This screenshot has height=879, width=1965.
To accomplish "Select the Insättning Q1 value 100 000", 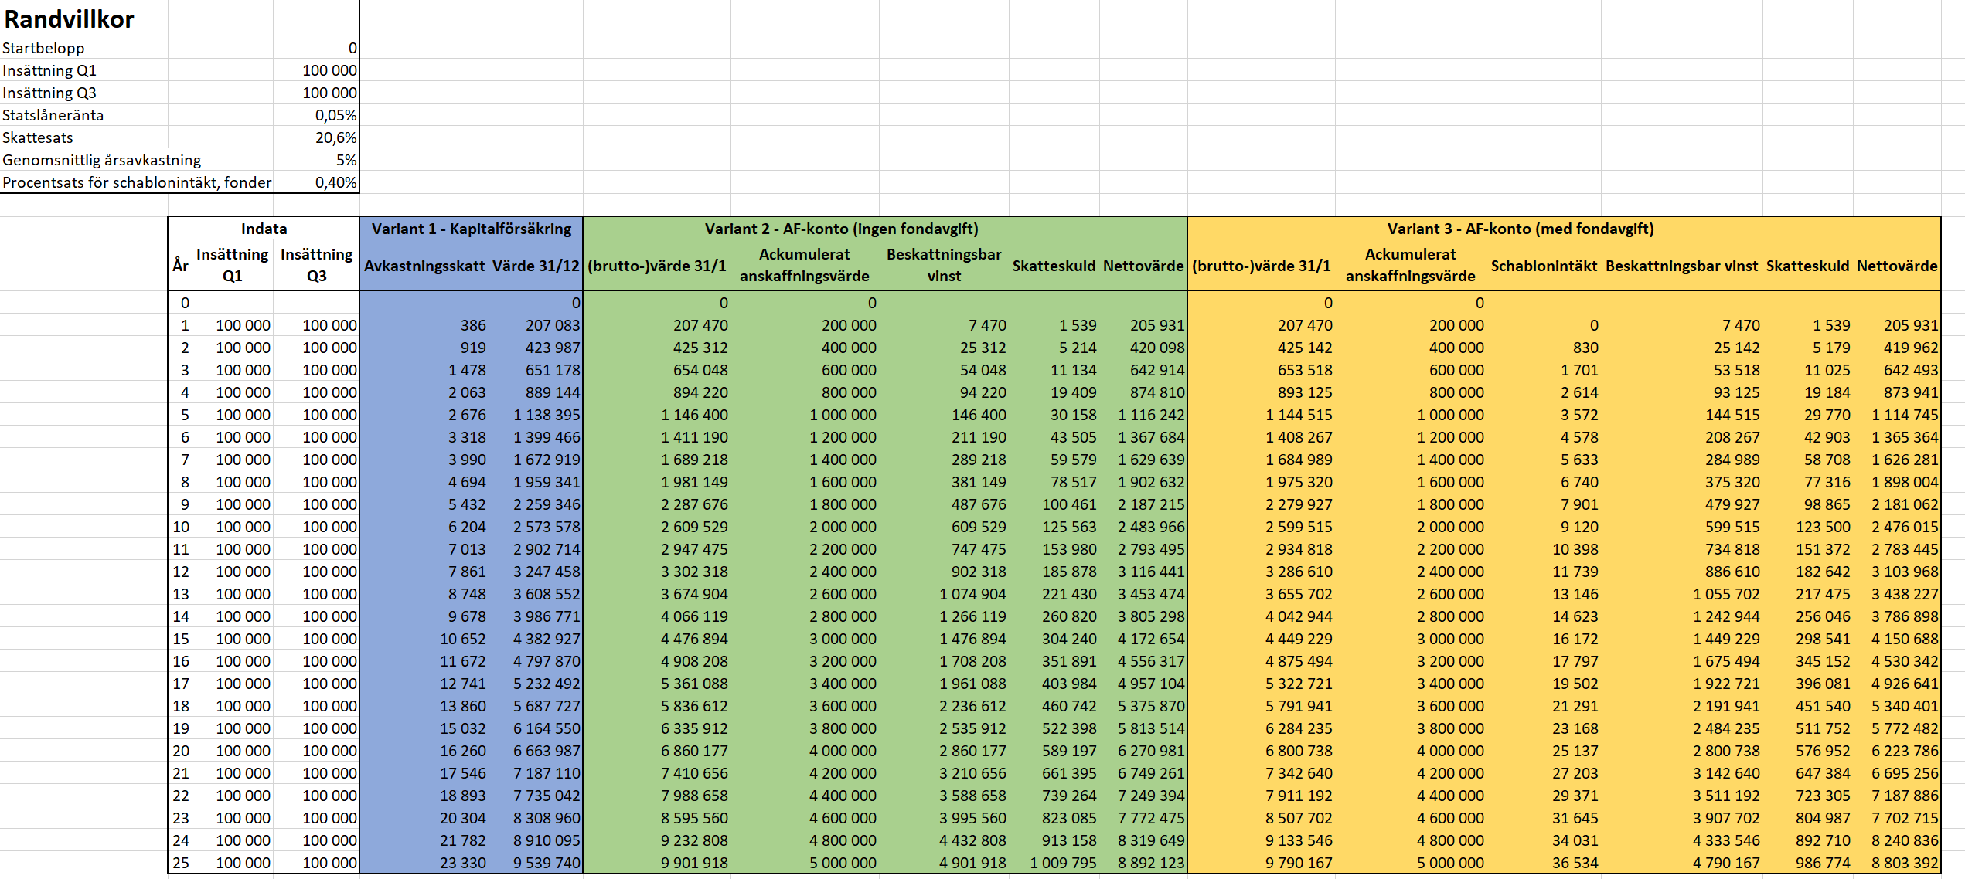I will click(315, 70).
